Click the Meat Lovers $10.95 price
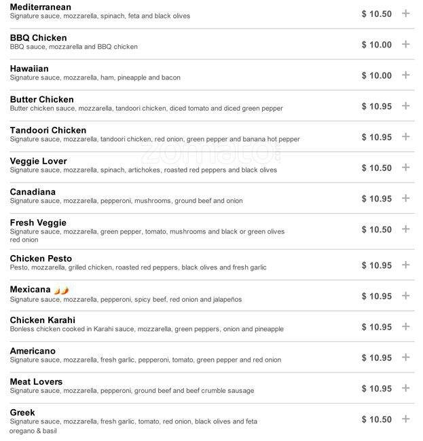This screenshot has height=441, width=423. 376,389
